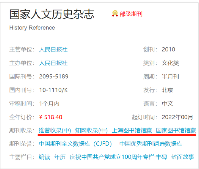The image size is (199, 169).
Task: Click the 审稿时间 value 1个月内
Action: 49,104
